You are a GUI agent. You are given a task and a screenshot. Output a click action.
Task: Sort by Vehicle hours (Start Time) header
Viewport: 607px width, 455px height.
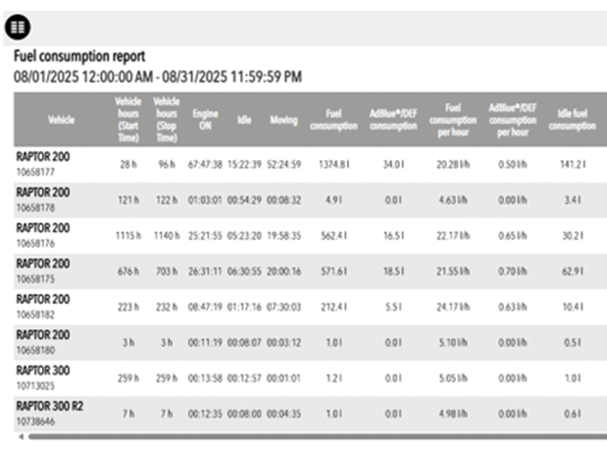point(128,120)
